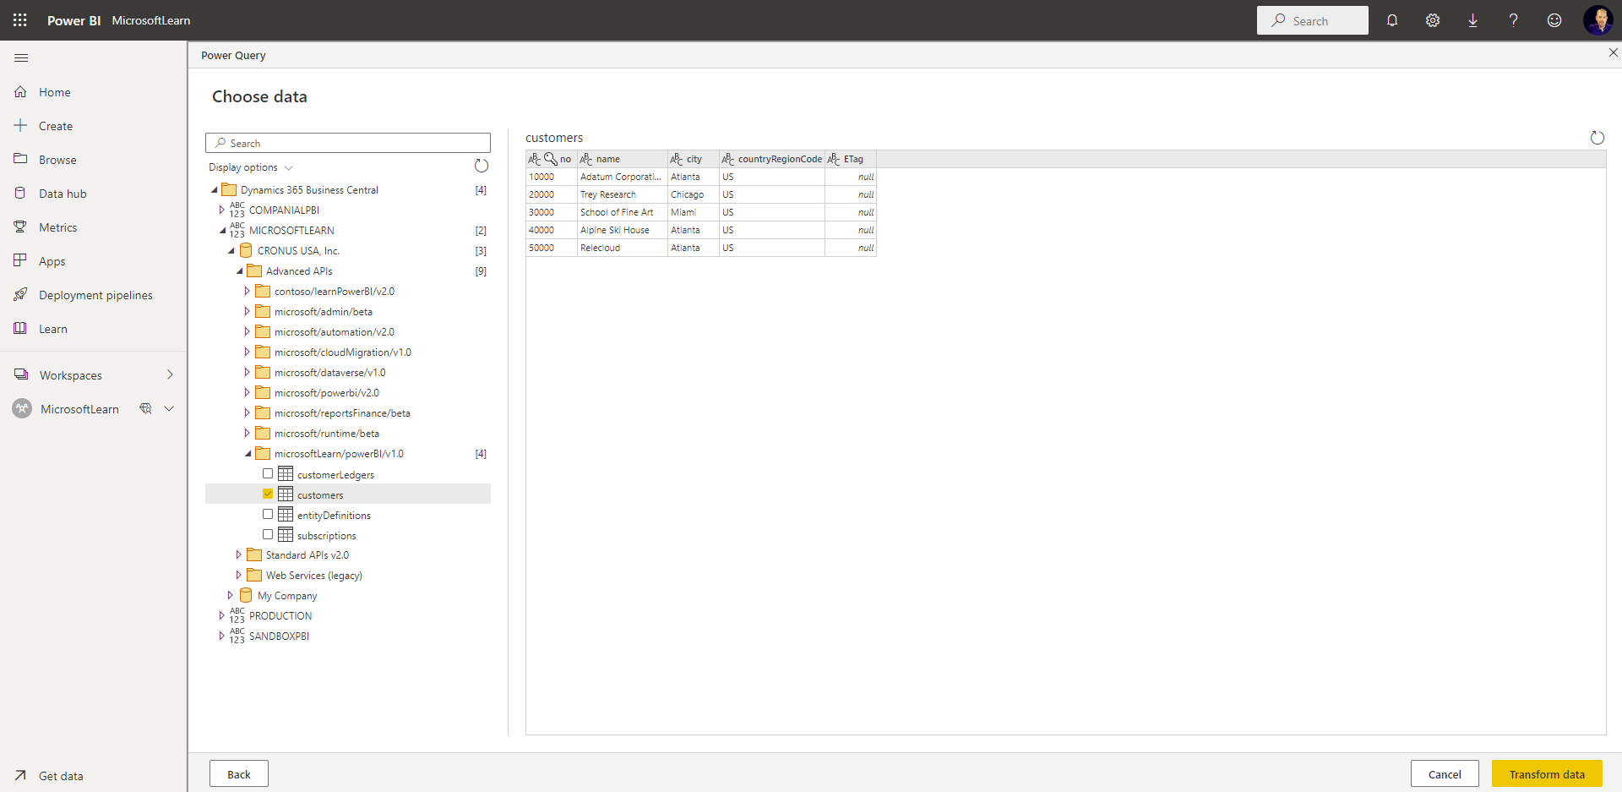The image size is (1622, 792).
Task: Collapse Dynamics 365 Business Central node
Action: point(214,190)
